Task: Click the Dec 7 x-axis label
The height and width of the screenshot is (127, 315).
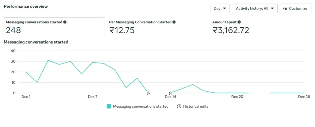Action: (93, 97)
